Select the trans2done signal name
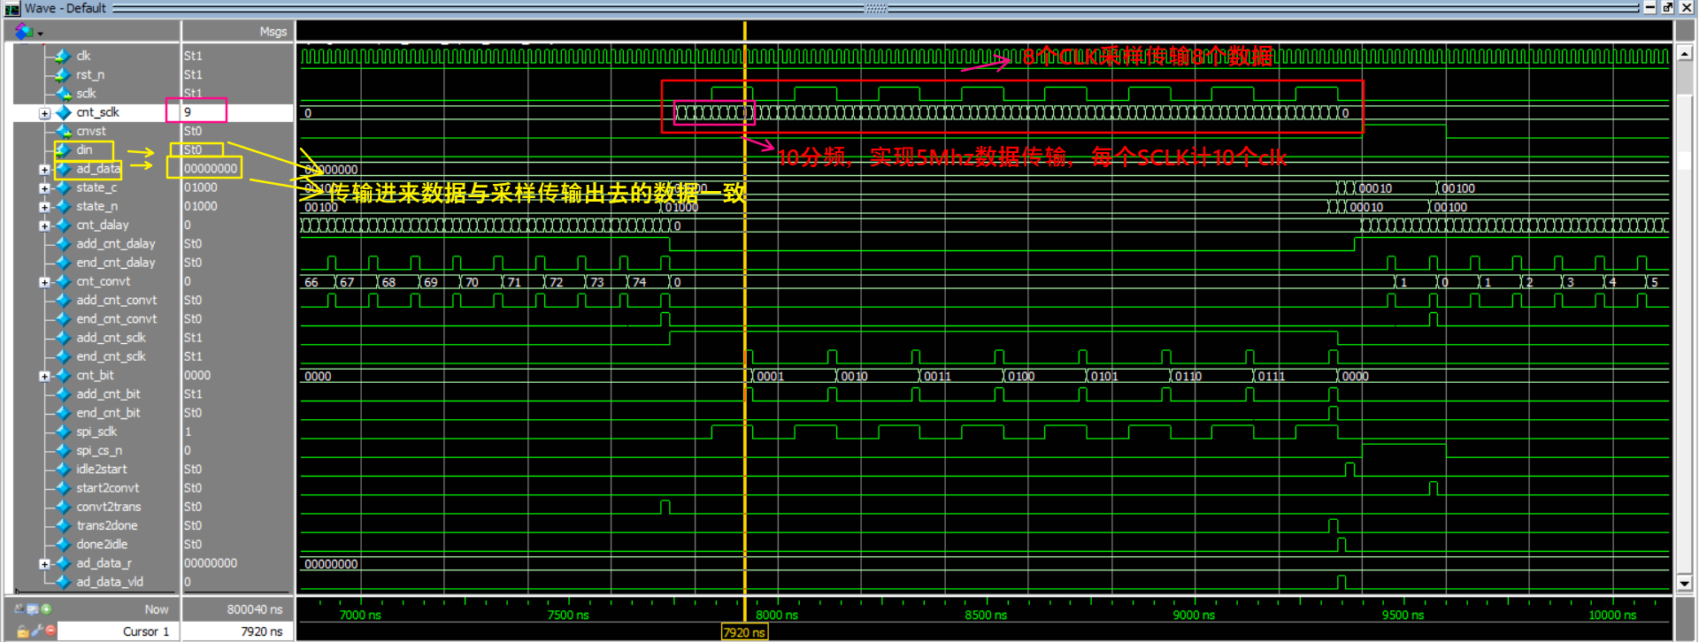The width and height of the screenshot is (1699, 642). (106, 525)
